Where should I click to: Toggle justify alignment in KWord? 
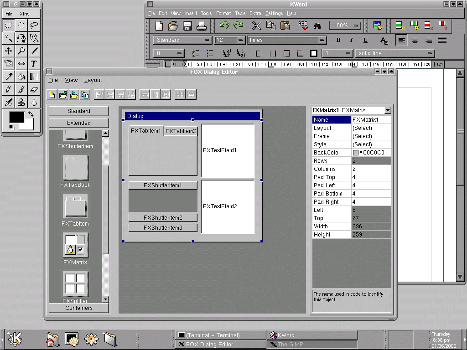point(442,40)
